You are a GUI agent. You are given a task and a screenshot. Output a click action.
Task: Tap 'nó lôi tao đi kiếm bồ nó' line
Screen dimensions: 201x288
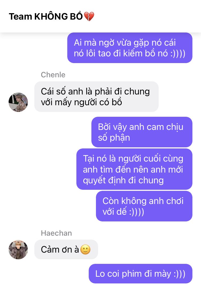click(x=130, y=53)
